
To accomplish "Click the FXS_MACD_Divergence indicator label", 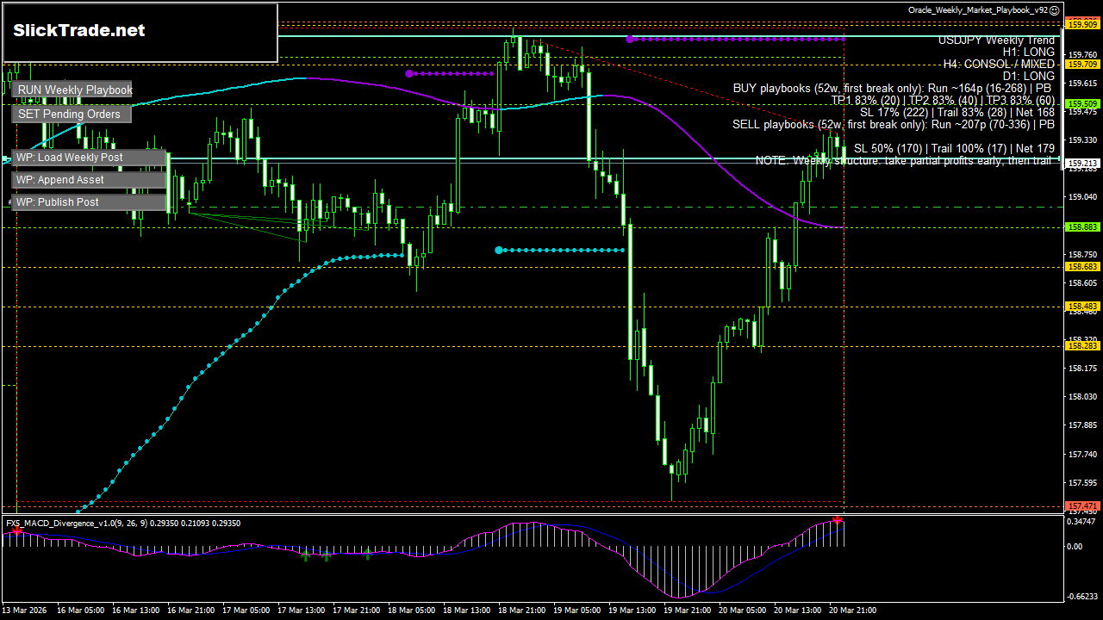I will coord(123,523).
